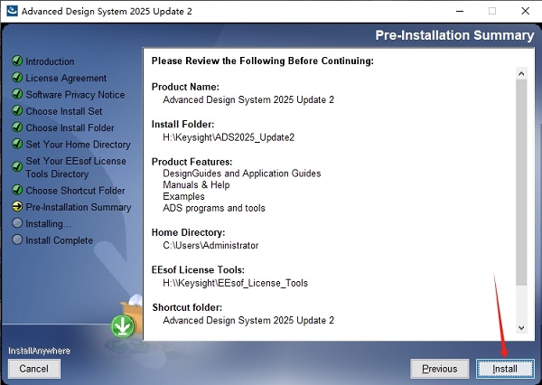The width and height of the screenshot is (542, 385).
Task: Click the ADS app icon in title bar
Action: pos(12,11)
